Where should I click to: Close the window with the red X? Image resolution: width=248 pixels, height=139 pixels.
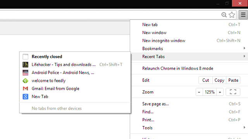(x=240, y=3)
